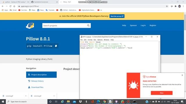
Task: Open the Translate bookmark
Action: tap(50, 10)
